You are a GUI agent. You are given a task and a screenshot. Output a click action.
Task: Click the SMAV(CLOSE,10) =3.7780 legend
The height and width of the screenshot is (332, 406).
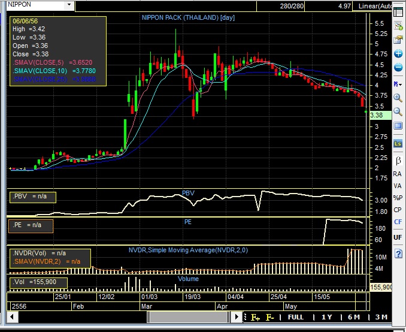click(54, 71)
